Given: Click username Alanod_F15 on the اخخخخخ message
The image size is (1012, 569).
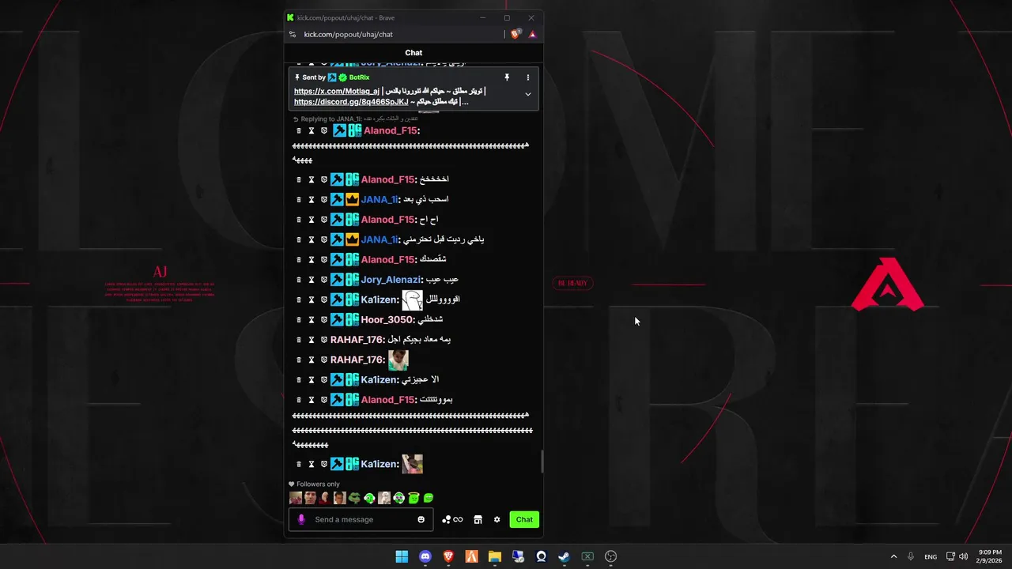Looking at the screenshot, I should point(388,179).
